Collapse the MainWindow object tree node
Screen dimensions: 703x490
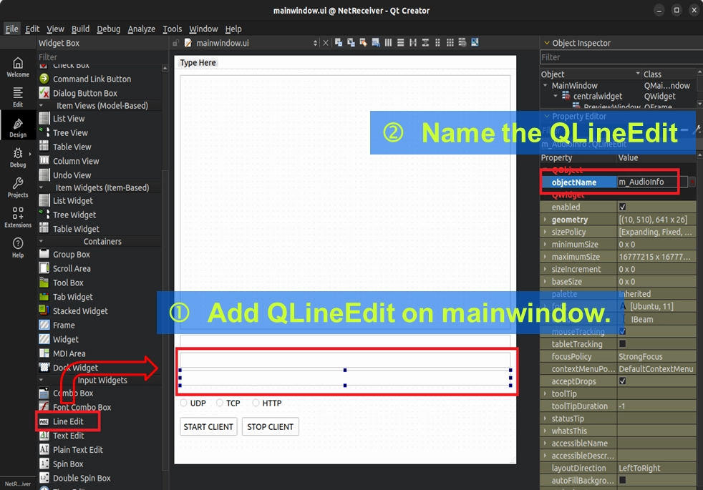coord(546,85)
